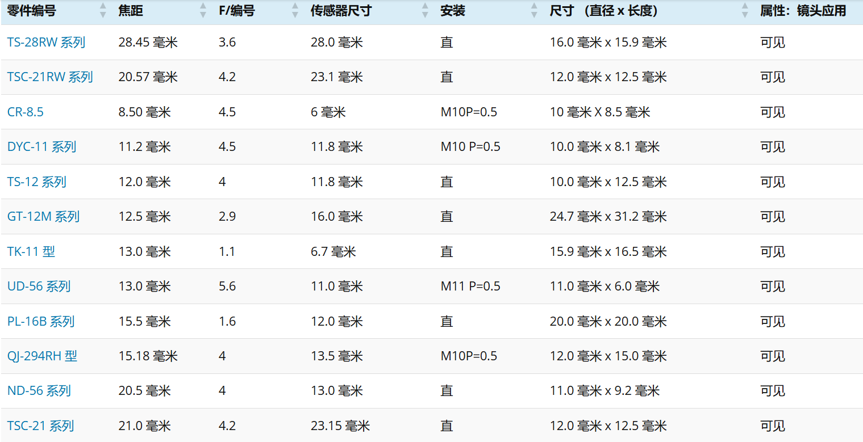Select the 13.5 毫米 sensor size cell
863x442 pixels.
pos(336,356)
